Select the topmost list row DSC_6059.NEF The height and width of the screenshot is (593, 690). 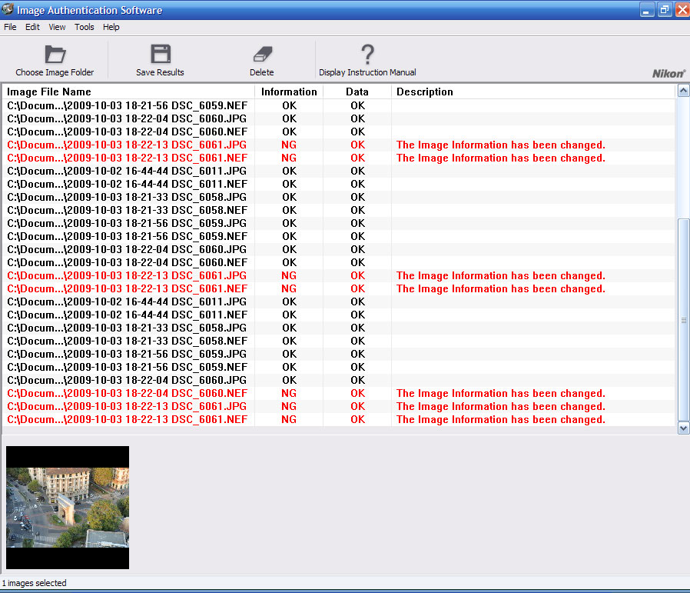[338, 105]
